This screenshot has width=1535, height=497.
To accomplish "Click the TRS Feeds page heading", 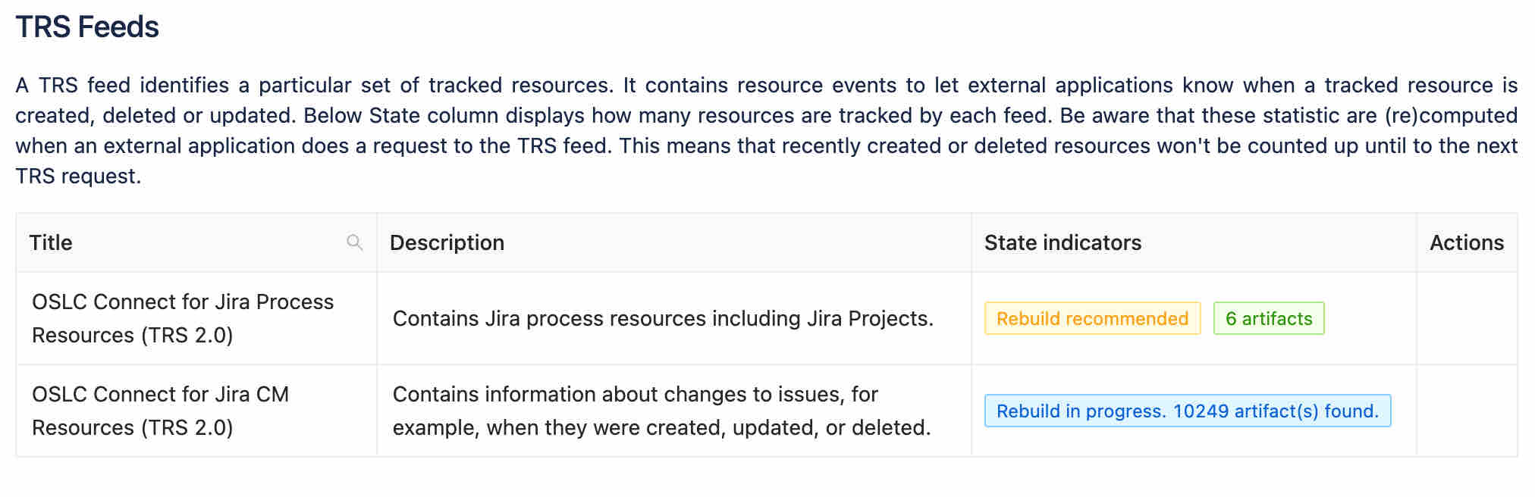I will point(87,27).
